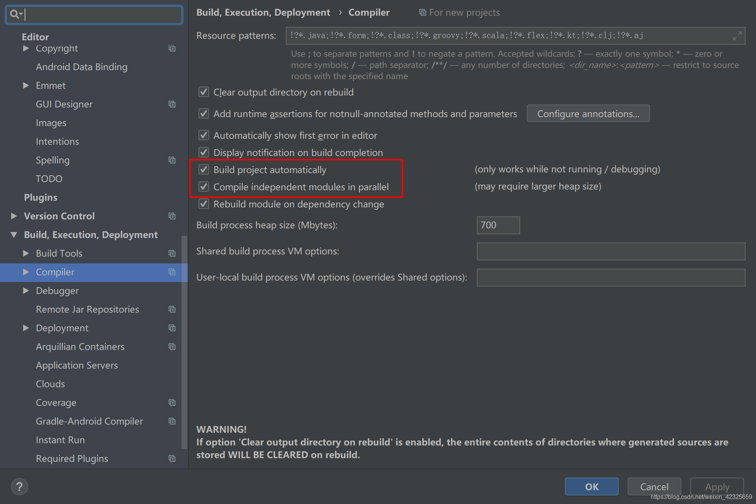
Task: Click the Build process heap size field
Action: click(498, 225)
